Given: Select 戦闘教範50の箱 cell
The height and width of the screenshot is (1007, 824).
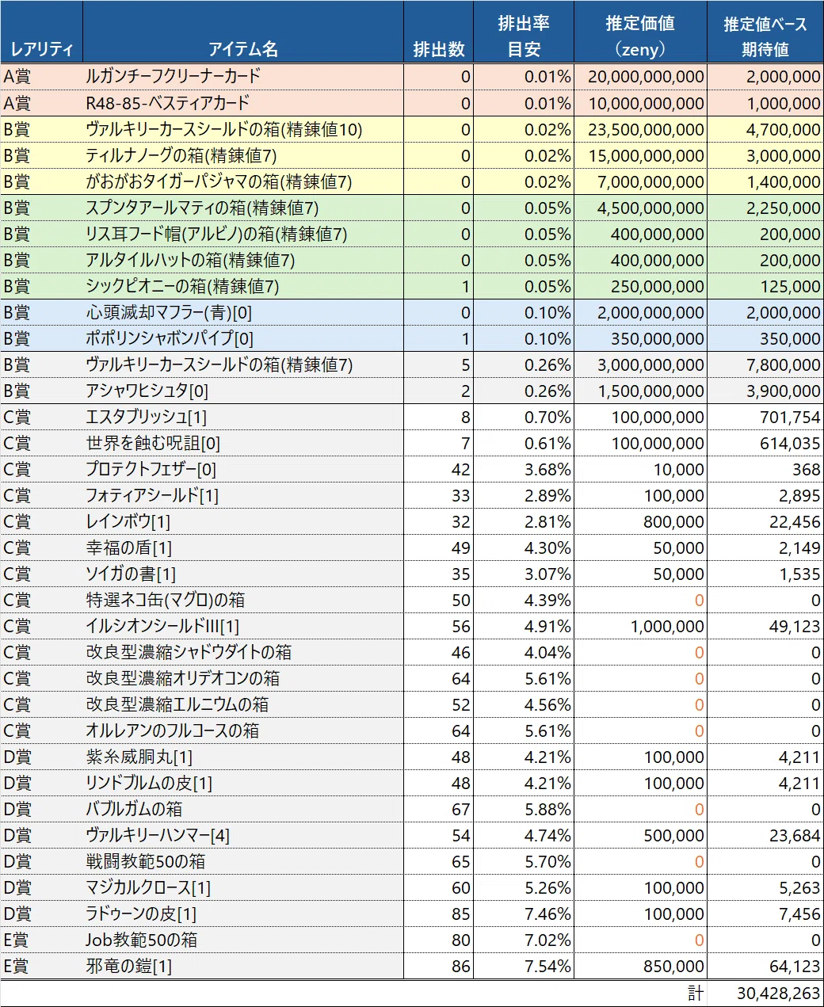Looking at the screenshot, I should pos(243,861).
